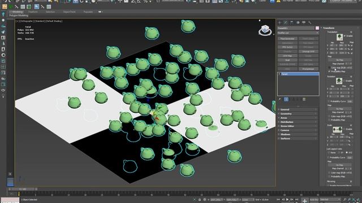Click the ViewCube in the viewport corner

coord(265,30)
